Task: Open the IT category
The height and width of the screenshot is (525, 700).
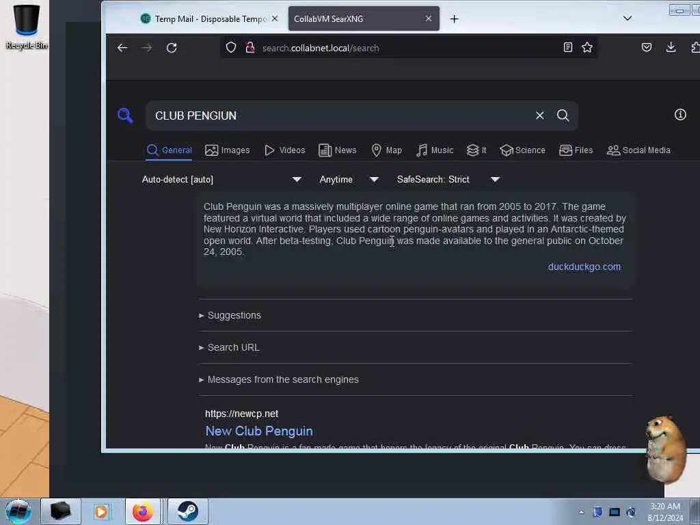Action: pos(476,150)
